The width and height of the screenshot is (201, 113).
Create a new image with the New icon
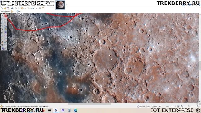coord(2,8)
